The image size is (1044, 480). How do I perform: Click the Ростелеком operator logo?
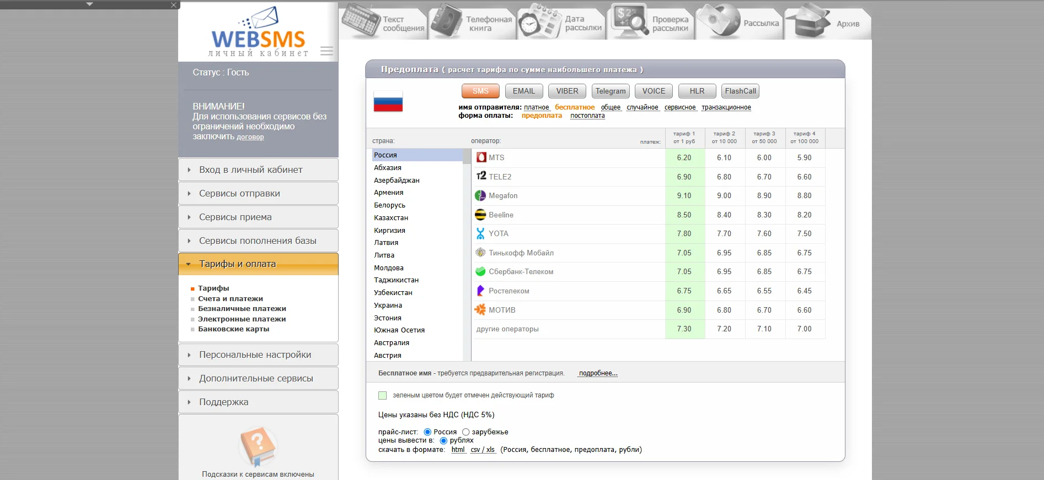pos(480,291)
